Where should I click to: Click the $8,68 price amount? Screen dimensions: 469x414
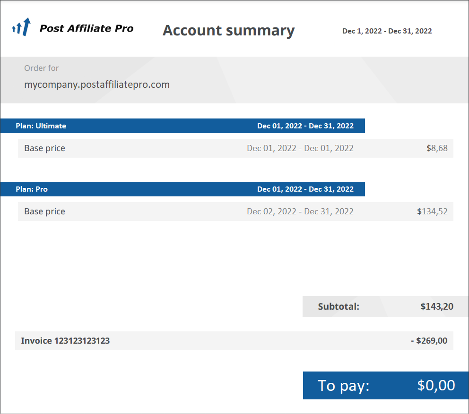point(436,148)
